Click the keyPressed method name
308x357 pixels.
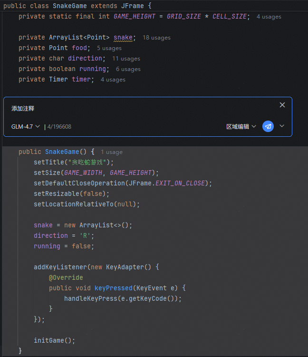[113, 288]
